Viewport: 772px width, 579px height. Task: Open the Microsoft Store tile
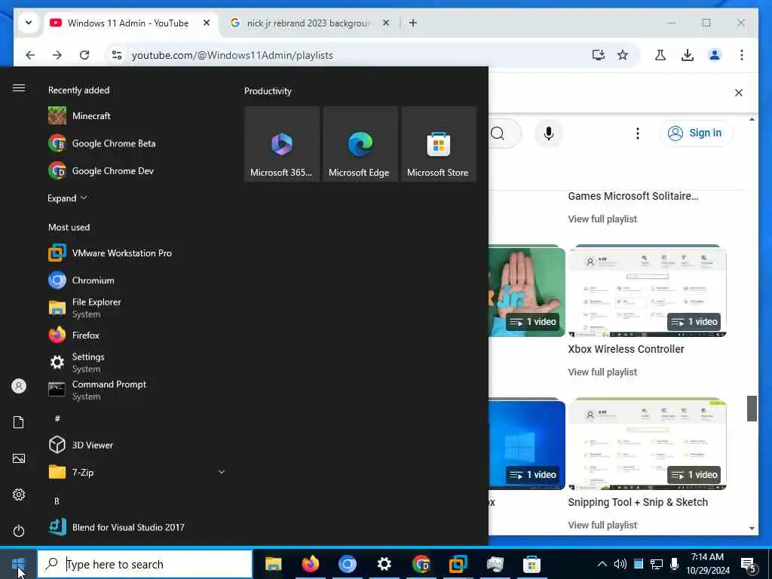[x=439, y=144]
